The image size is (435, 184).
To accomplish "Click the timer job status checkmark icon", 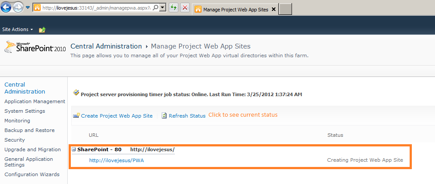I will (x=76, y=92).
